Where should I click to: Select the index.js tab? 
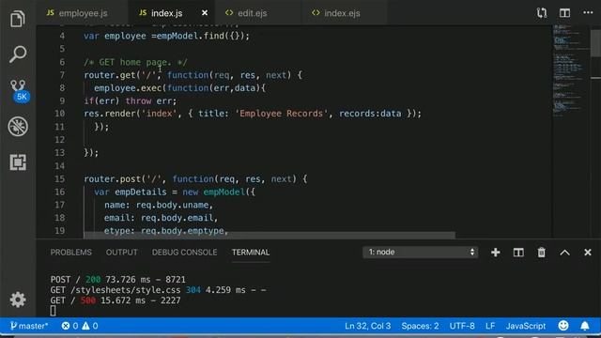[171, 13]
